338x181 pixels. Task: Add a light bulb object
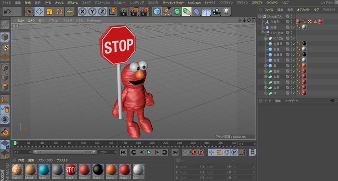[x=226, y=11]
